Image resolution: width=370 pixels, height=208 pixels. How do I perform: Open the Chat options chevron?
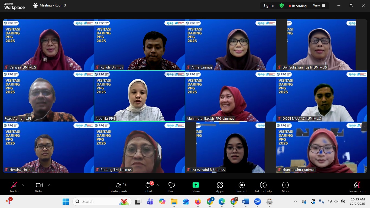click(157, 185)
